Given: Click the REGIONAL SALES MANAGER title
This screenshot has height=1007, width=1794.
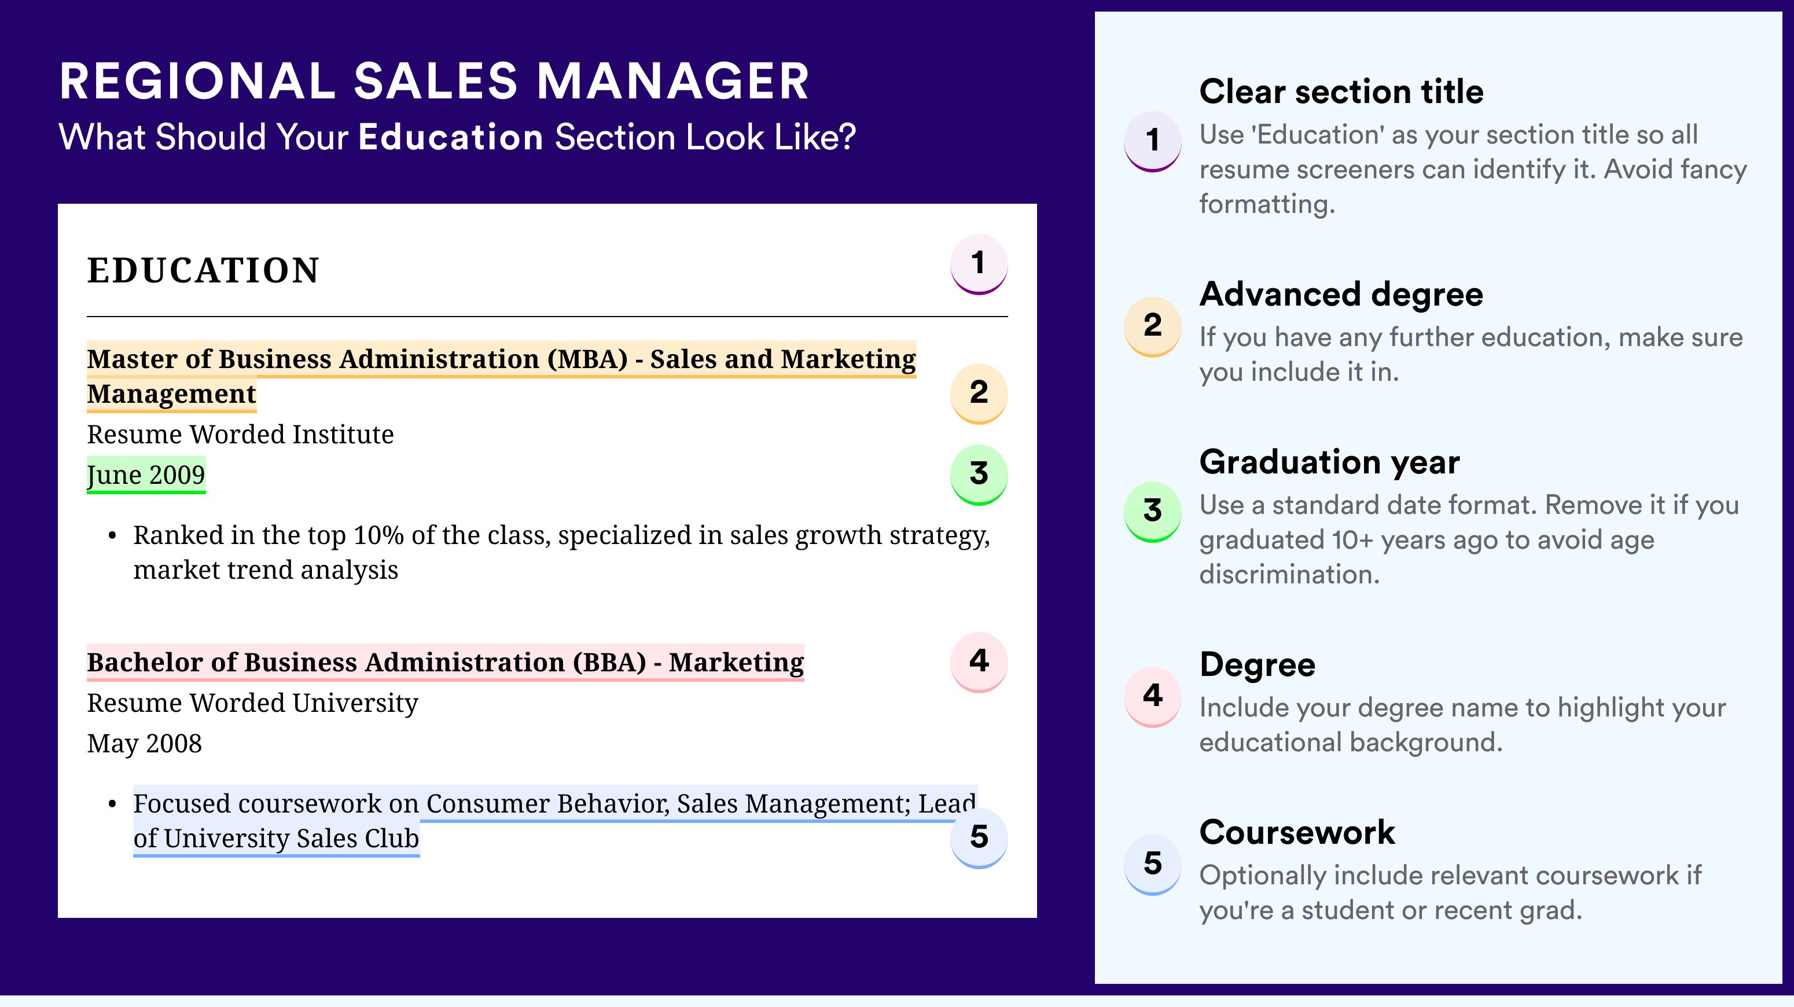Looking at the screenshot, I should pyautogui.click(x=435, y=82).
